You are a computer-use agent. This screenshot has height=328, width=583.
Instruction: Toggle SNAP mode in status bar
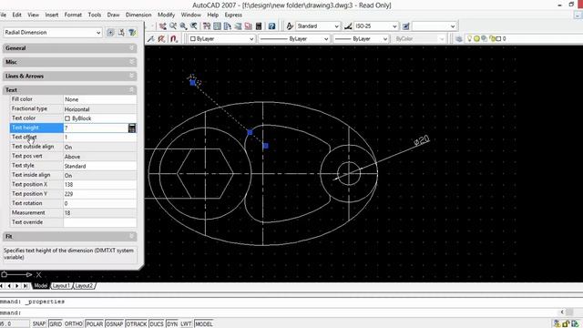click(x=38, y=324)
